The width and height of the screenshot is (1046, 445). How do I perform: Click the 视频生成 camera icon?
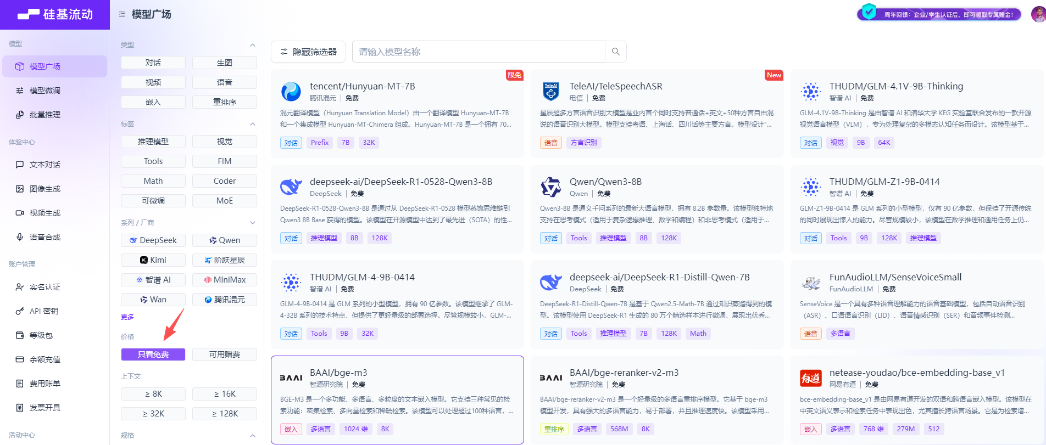tap(20, 213)
